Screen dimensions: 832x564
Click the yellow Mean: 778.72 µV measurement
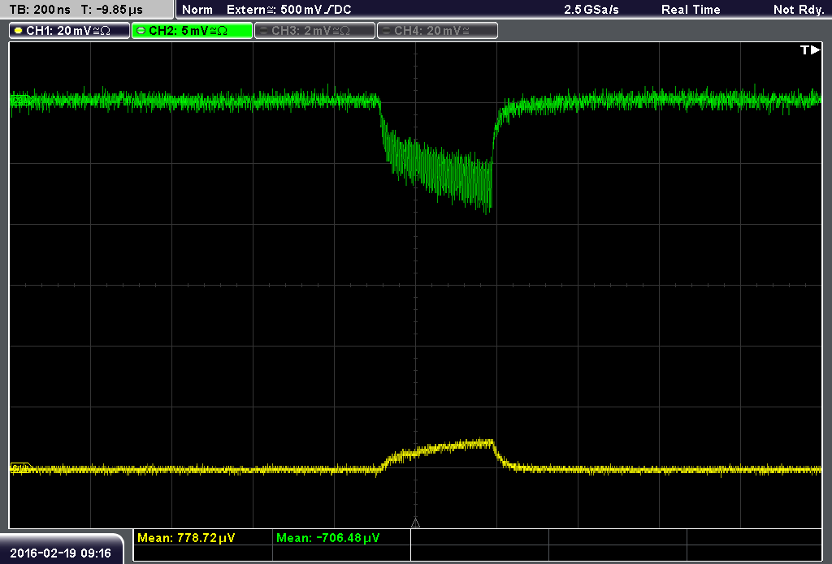tap(186, 538)
